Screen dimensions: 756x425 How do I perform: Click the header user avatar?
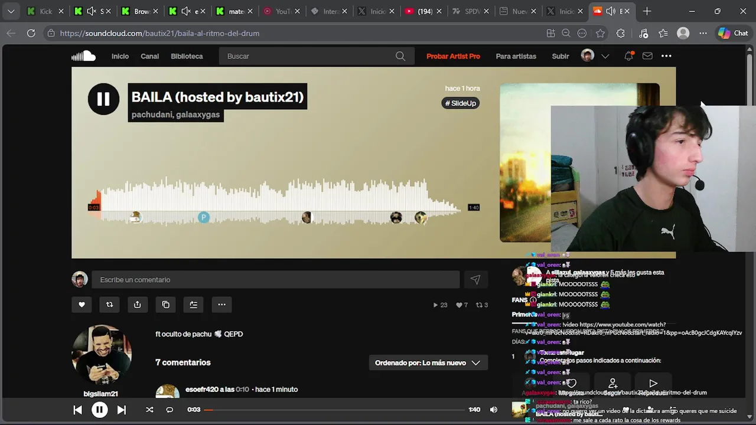coord(587,56)
